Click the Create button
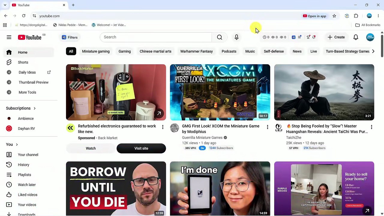384x216 pixels. click(x=336, y=37)
